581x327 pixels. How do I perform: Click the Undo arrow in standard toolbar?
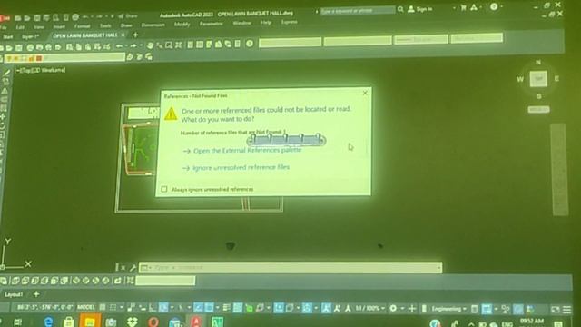[119, 46]
